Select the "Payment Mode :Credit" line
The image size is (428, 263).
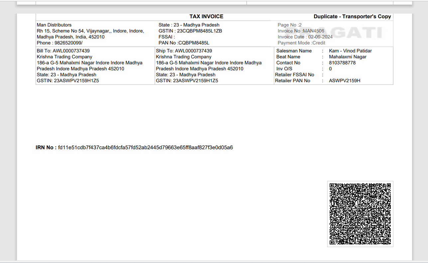tap(301, 43)
